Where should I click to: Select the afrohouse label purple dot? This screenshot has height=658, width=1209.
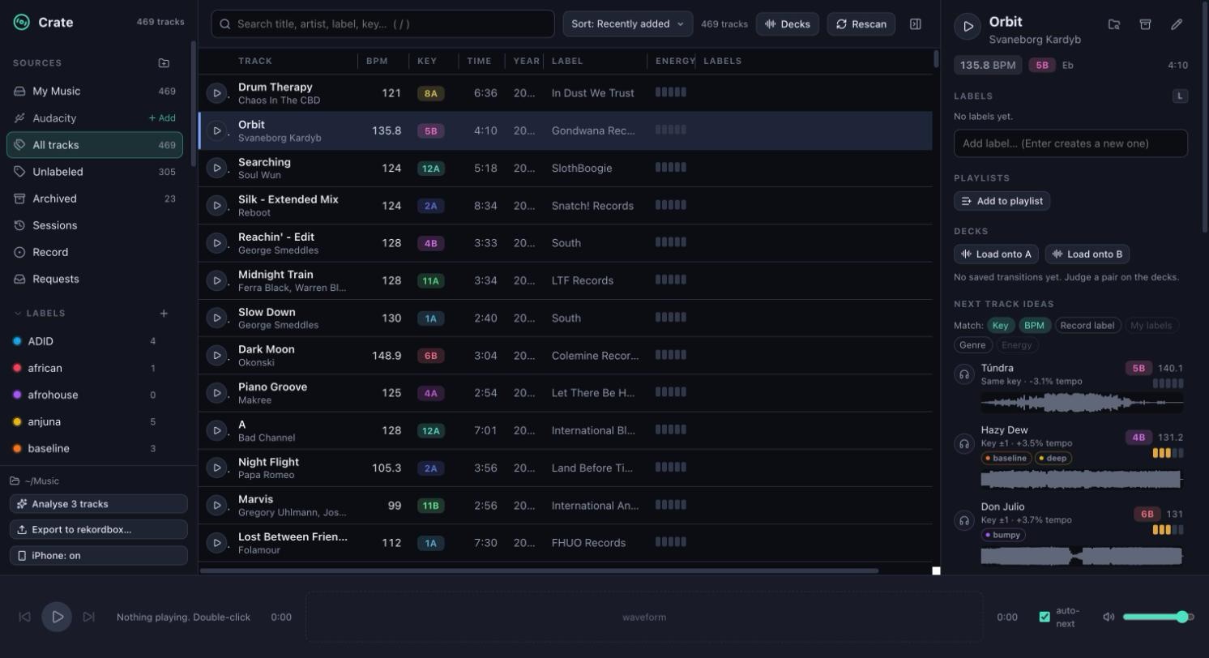pyautogui.click(x=17, y=395)
